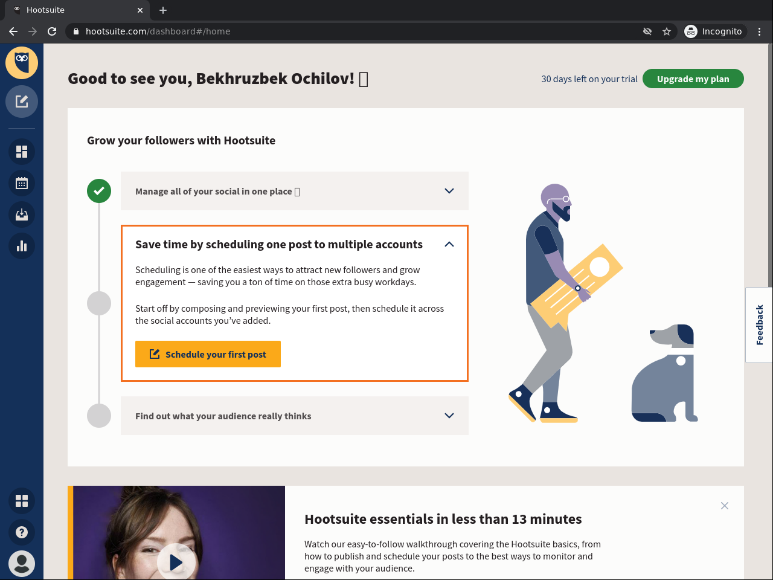Open the Help question mark icon
Screen dimensions: 773x580
pyautogui.click(x=22, y=532)
